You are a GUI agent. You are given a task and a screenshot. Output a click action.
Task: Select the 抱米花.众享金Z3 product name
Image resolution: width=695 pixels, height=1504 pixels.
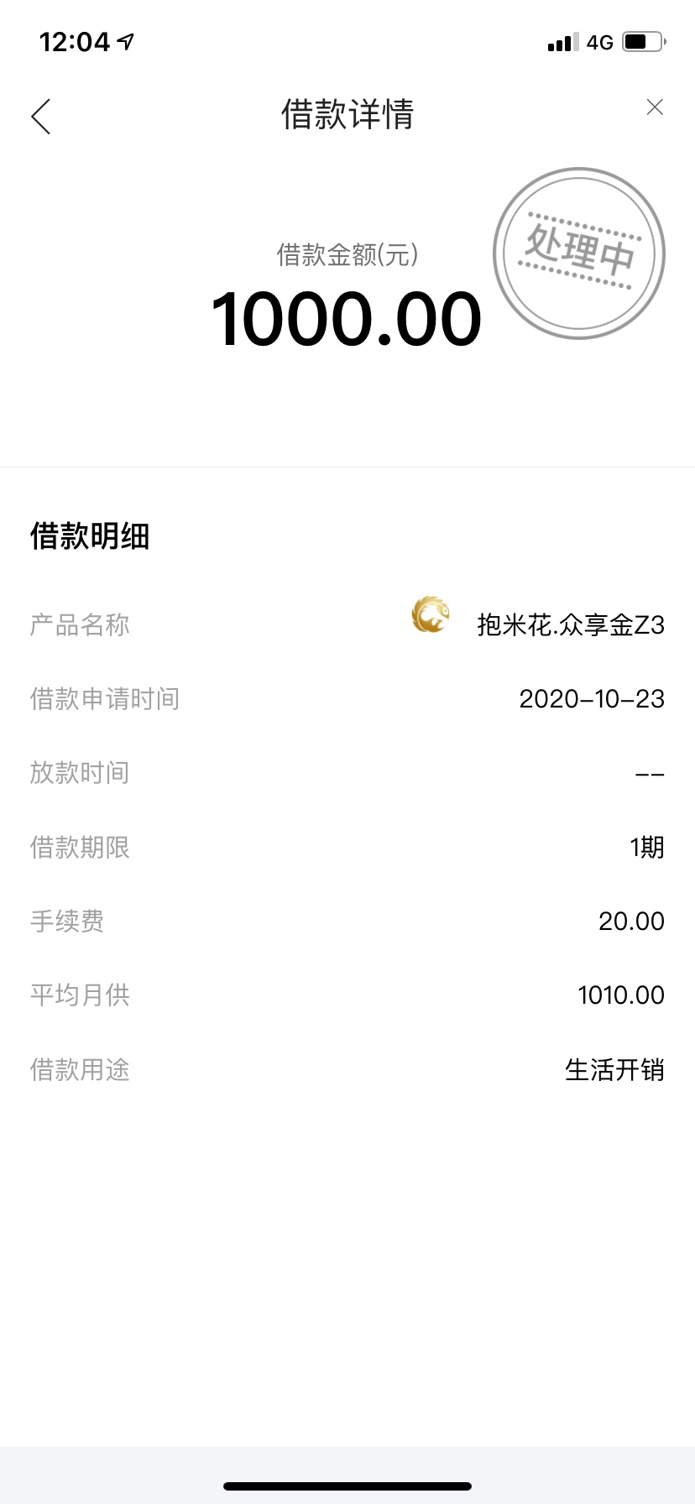click(571, 625)
